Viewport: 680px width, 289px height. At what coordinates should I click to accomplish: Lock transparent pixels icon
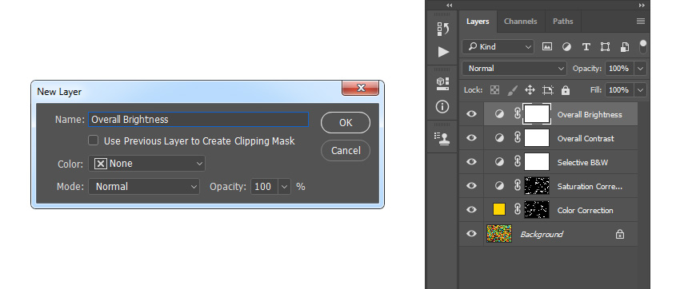pyautogui.click(x=494, y=90)
